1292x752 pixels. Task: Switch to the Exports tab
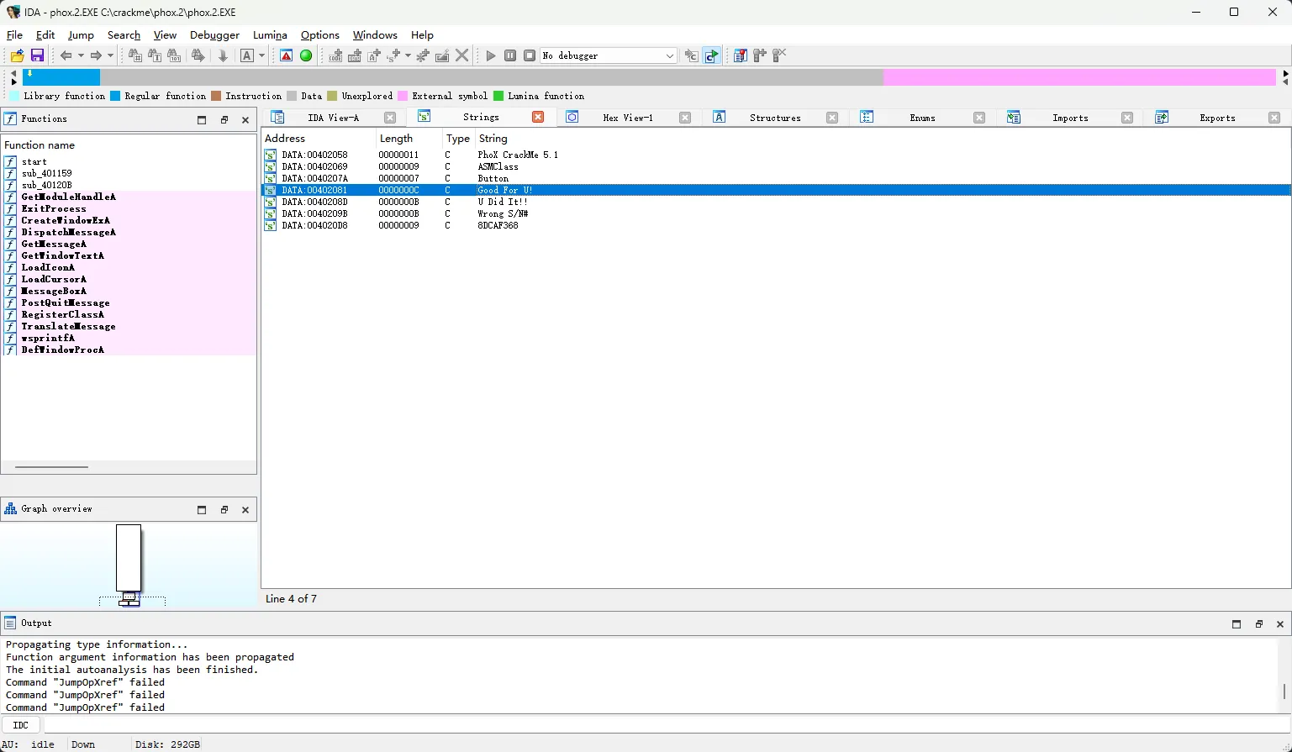click(x=1216, y=118)
